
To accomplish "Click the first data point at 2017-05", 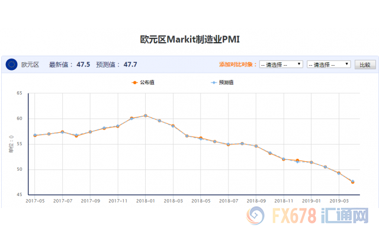I will (x=35, y=135).
